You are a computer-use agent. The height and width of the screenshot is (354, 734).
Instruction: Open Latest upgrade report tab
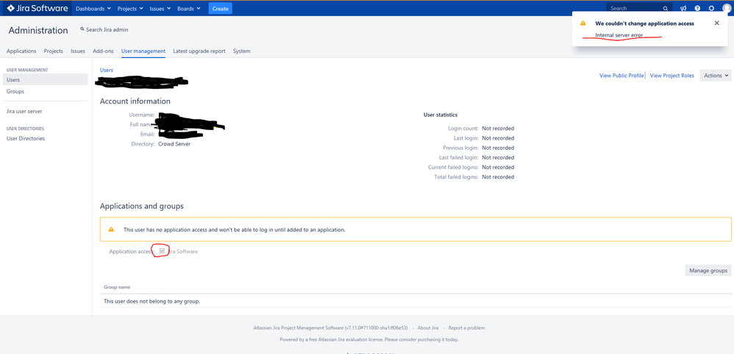(199, 51)
